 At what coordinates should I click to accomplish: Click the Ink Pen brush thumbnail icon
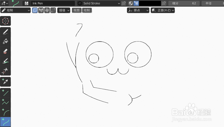(27, 3)
